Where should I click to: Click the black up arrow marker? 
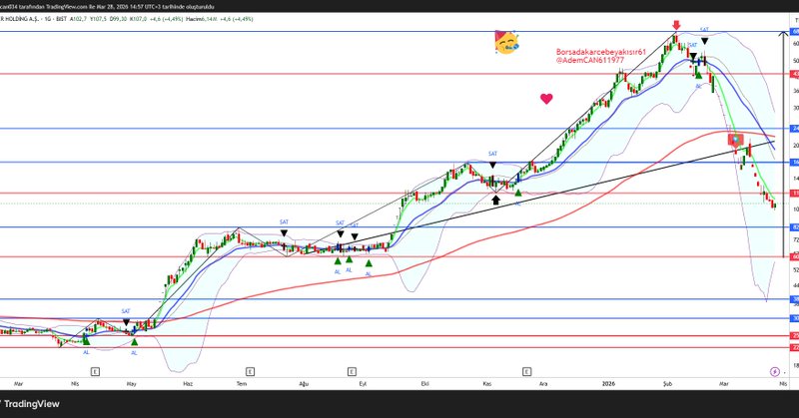pyautogui.click(x=495, y=201)
